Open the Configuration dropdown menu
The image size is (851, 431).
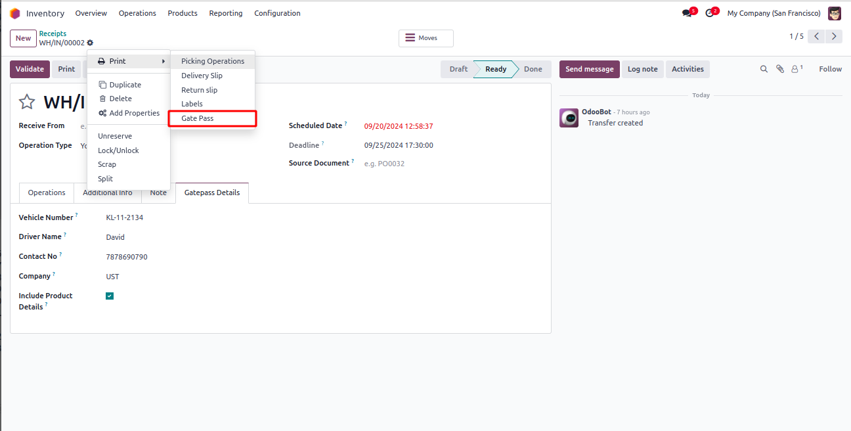[x=277, y=13]
